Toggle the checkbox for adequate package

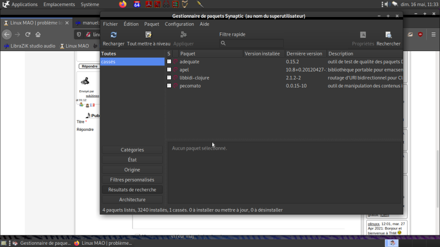pyautogui.click(x=169, y=62)
